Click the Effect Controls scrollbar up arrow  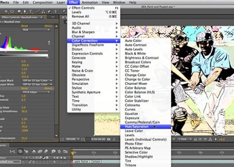pos(56,26)
